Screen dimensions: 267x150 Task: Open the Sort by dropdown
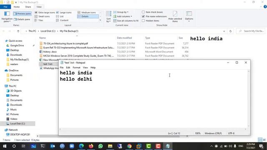(108, 17)
